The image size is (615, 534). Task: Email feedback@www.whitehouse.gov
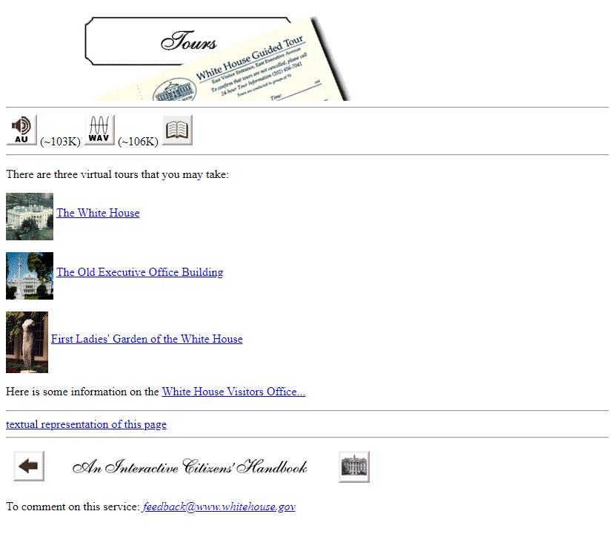219,507
